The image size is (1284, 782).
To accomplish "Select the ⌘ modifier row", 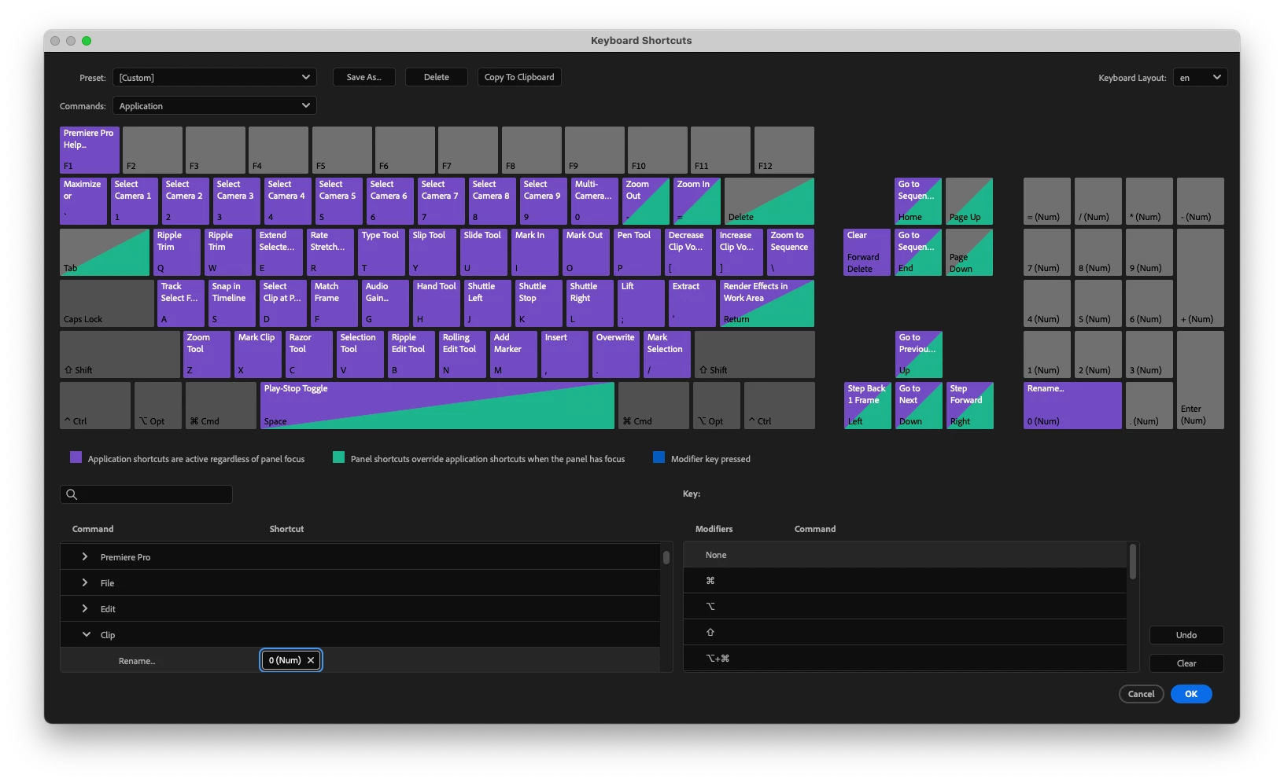I will 905,581.
